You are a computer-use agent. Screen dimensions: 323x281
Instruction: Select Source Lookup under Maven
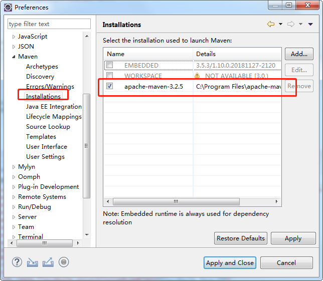pos(48,127)
